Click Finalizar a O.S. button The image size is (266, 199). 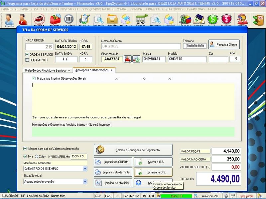click(x=153, y=172)
